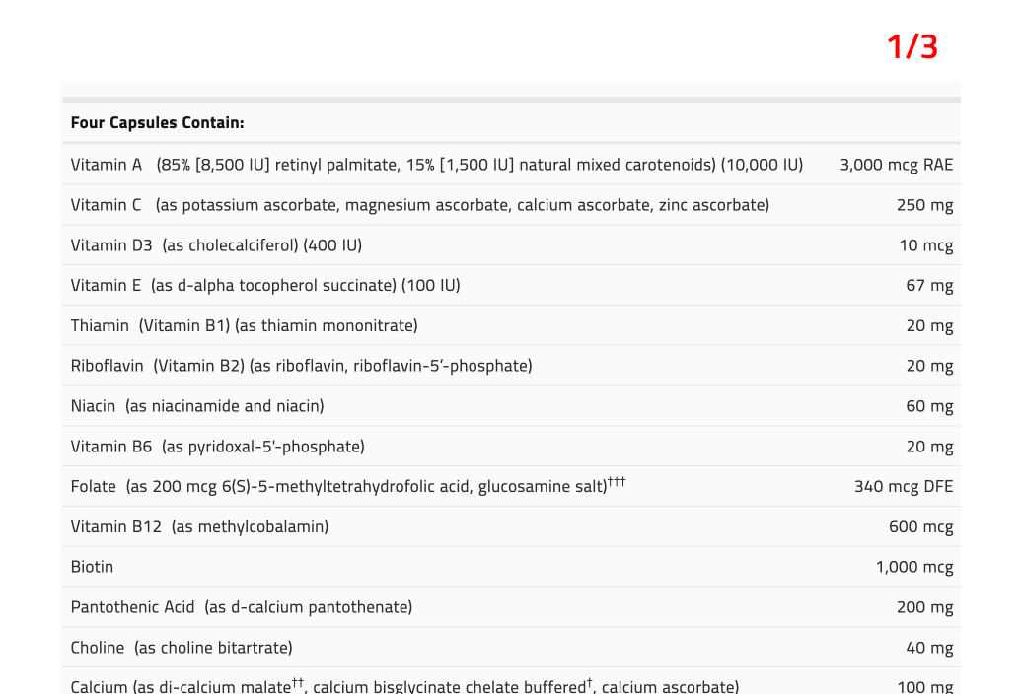This screenshot has width=1021, height=694.
Task: Click the Niacin niacinamide row
Action: pos(511,406)
